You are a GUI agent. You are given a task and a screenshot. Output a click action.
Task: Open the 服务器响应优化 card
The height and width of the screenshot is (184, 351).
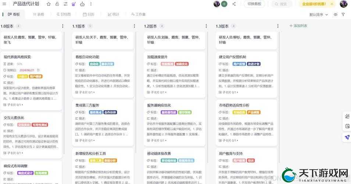click(x=175, y=123)
